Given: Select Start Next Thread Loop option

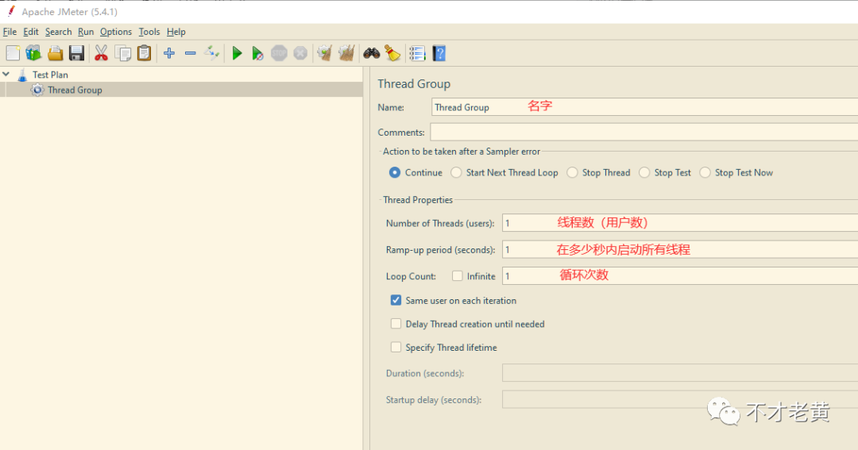Looking at the screenshot, I should click(x=456, y=173).
